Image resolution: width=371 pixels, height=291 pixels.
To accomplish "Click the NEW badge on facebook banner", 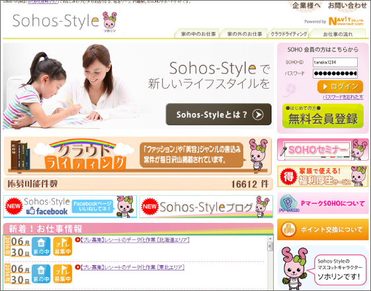I will [x=14, y=206].
